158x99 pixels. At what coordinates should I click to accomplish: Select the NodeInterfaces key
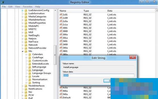[x=37, y=86]
